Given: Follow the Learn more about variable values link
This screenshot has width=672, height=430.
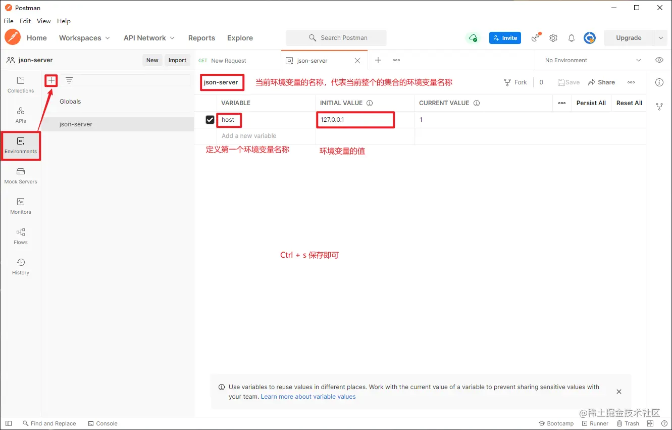Looking at the screenshot, I should pos(308,397).
